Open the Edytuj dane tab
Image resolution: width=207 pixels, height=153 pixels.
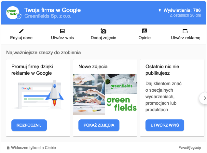[x=21, y=34]
